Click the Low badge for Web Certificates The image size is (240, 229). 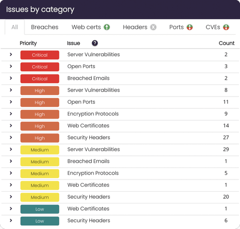(40, 209)
